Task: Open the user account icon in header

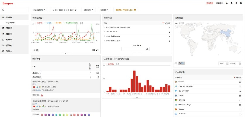Action: pos(227,3)
